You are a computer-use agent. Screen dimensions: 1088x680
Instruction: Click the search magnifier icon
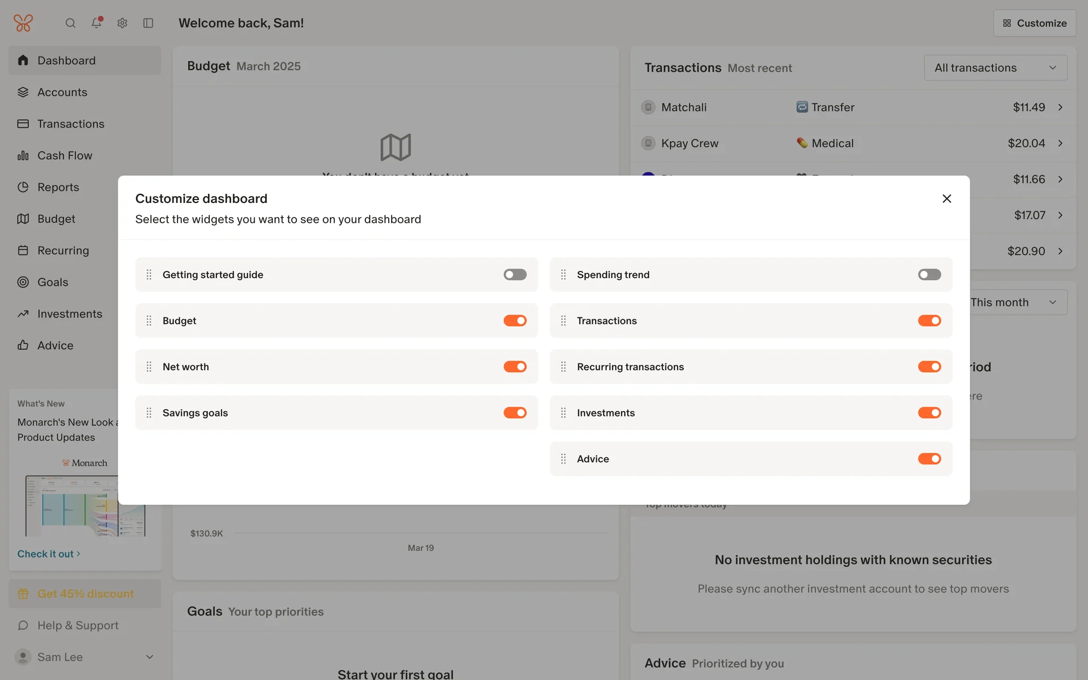(x=70, y=23)
